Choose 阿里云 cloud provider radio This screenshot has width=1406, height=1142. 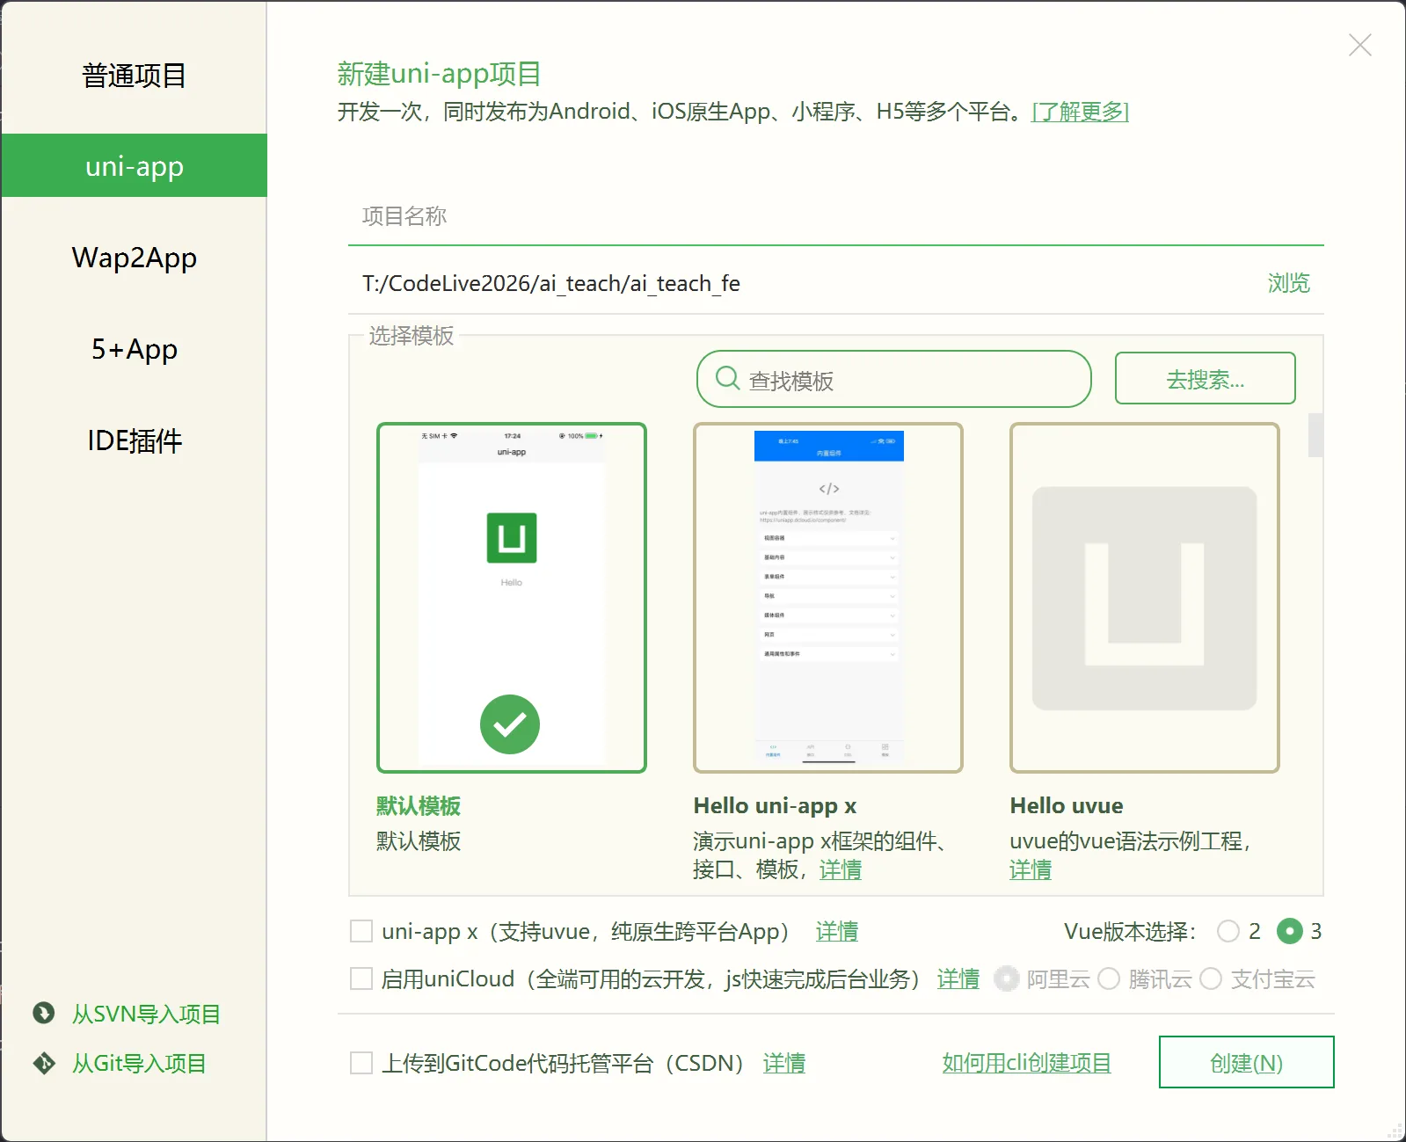click(1007, 978)
